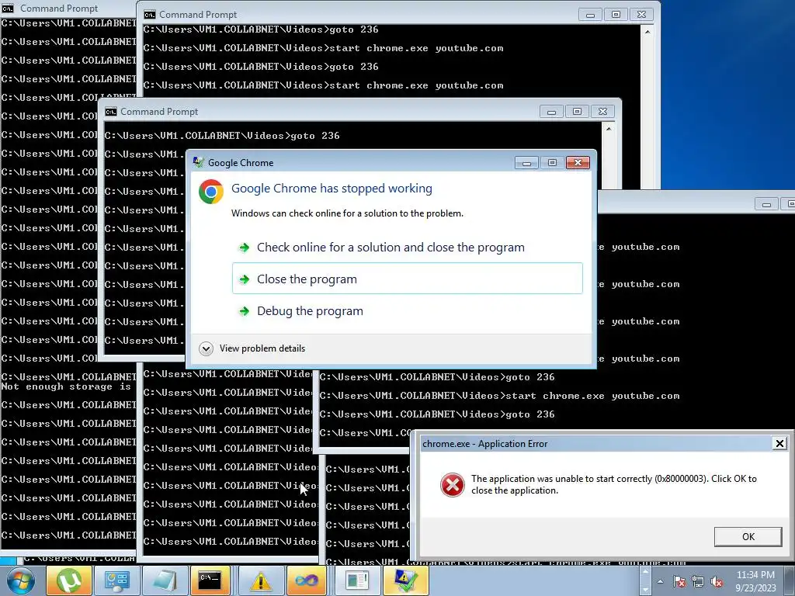The height and width of the screenshot is (596, 795).
Task: Open the Action Center flag tray icon
Action: click(x=679, y=581)
